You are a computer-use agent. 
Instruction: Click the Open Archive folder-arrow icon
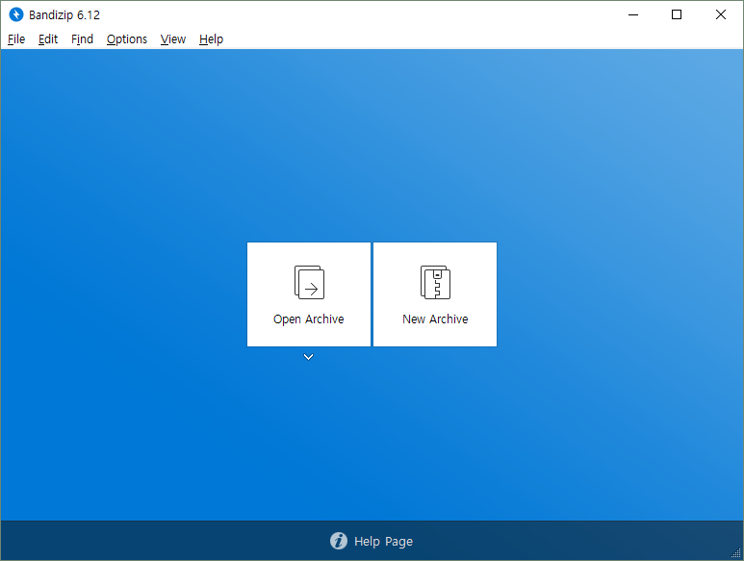pyautogui.click(x=309, y=283)
